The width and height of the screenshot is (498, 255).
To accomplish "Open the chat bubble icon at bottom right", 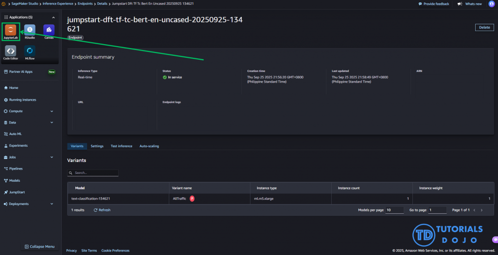I will click(x=495, y=239).
